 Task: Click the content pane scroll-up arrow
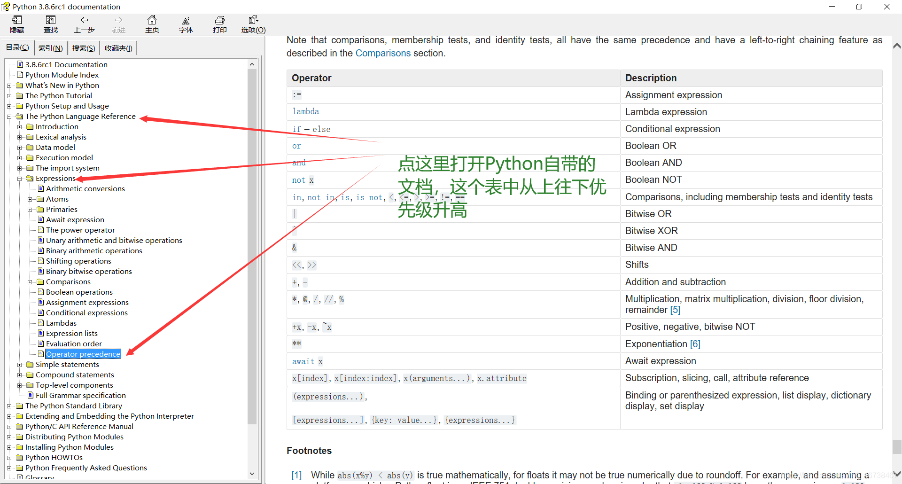click(896, 46)
